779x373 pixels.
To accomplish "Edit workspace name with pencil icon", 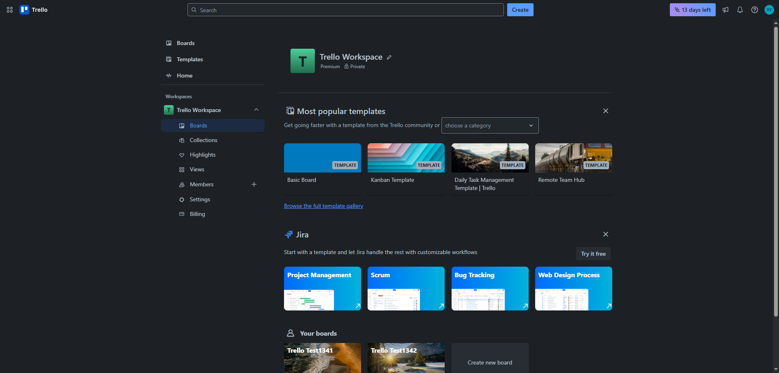I will click(389, 57).
